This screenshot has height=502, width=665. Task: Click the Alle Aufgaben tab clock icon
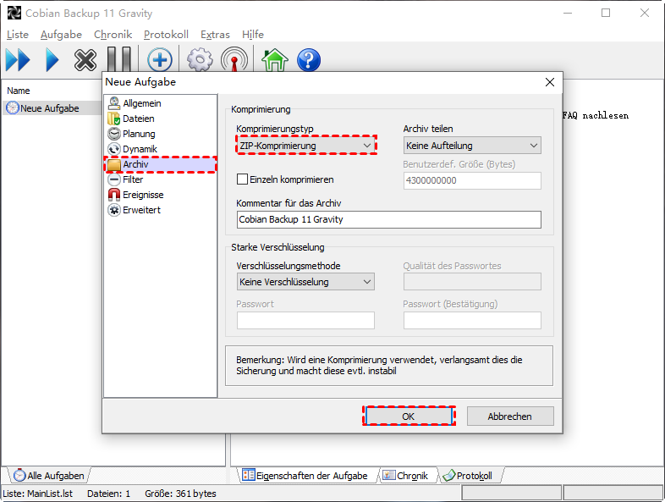[x=19, y=475]
